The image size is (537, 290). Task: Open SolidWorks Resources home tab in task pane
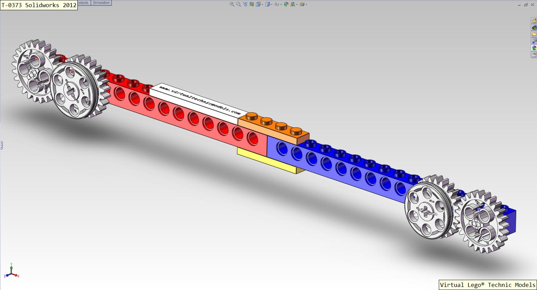(534, 21)
